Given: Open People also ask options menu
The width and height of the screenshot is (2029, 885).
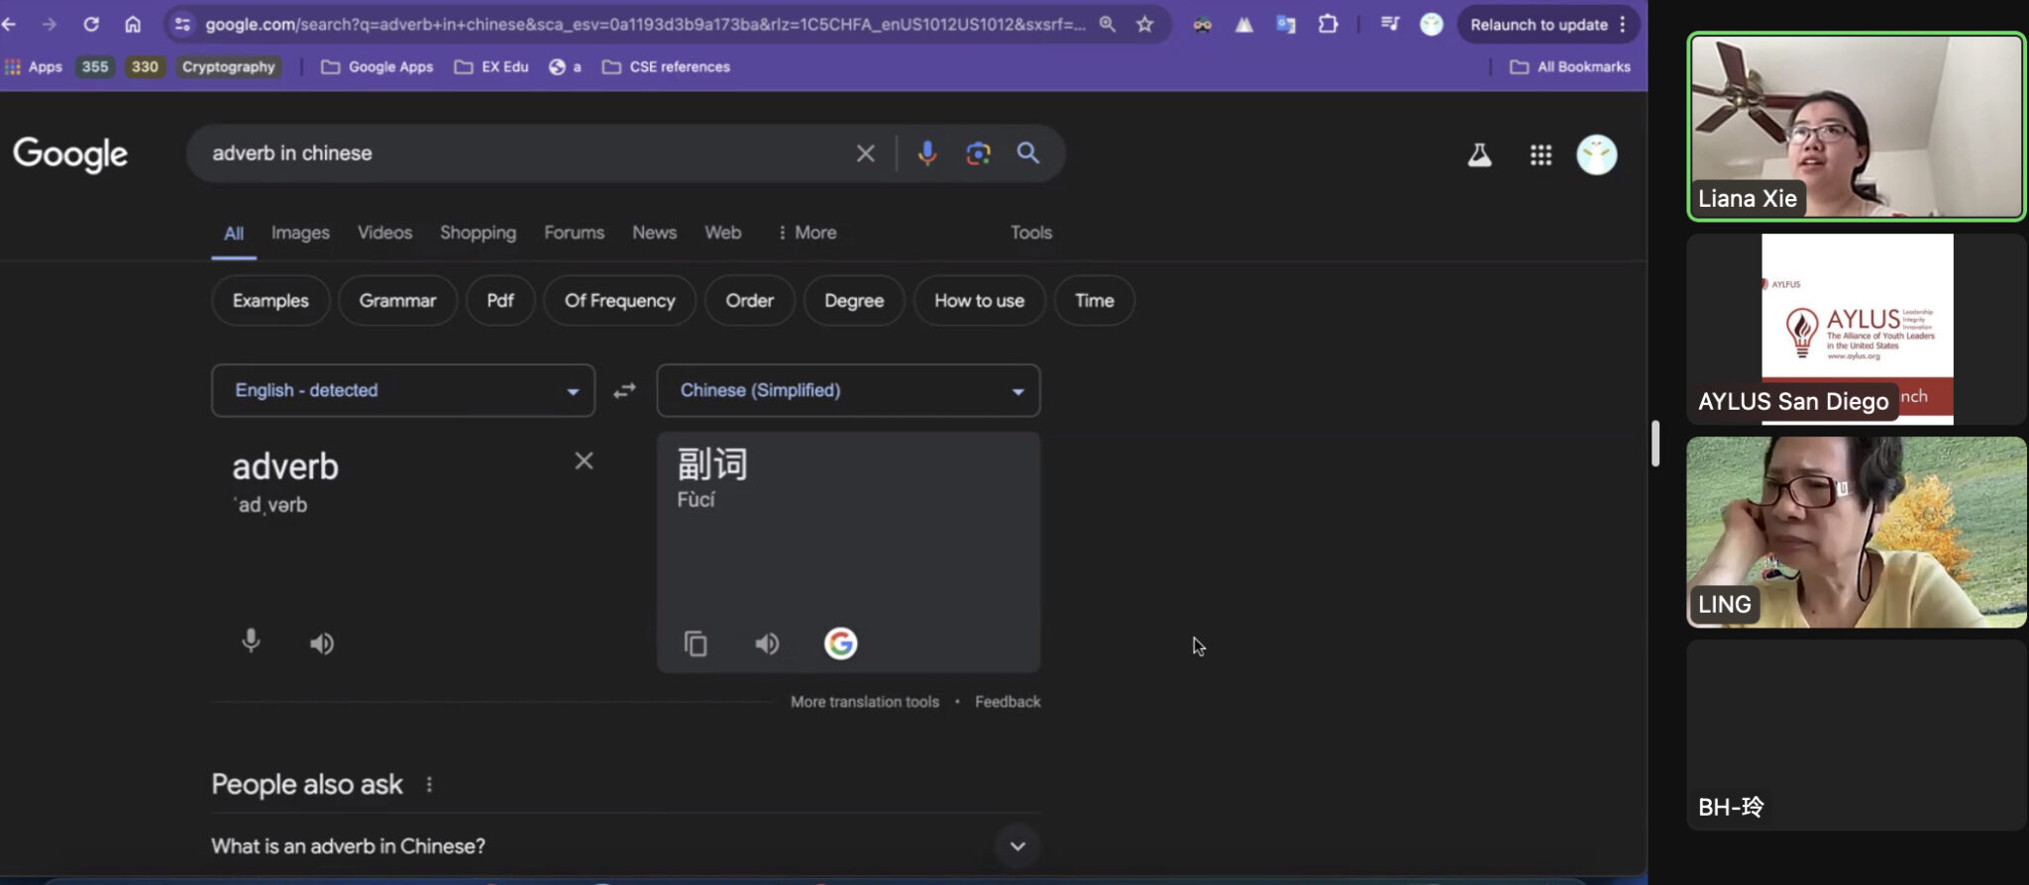Looking at the screenshot, I should pyautogui.click(x=429, y=784).
